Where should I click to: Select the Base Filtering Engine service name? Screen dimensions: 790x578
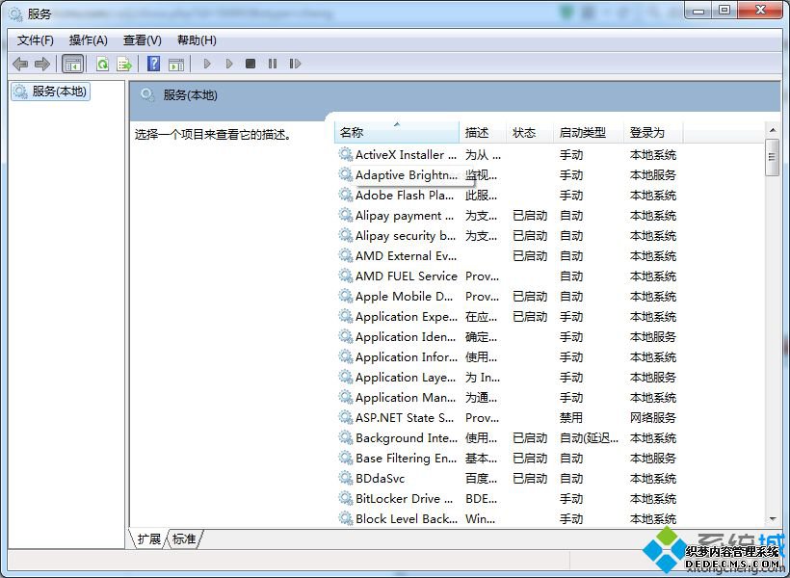coord(407,459)
